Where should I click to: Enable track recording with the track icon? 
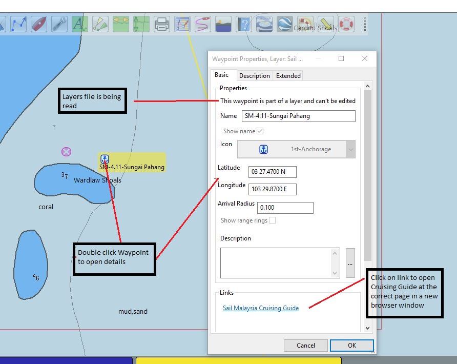pos(203,24)
